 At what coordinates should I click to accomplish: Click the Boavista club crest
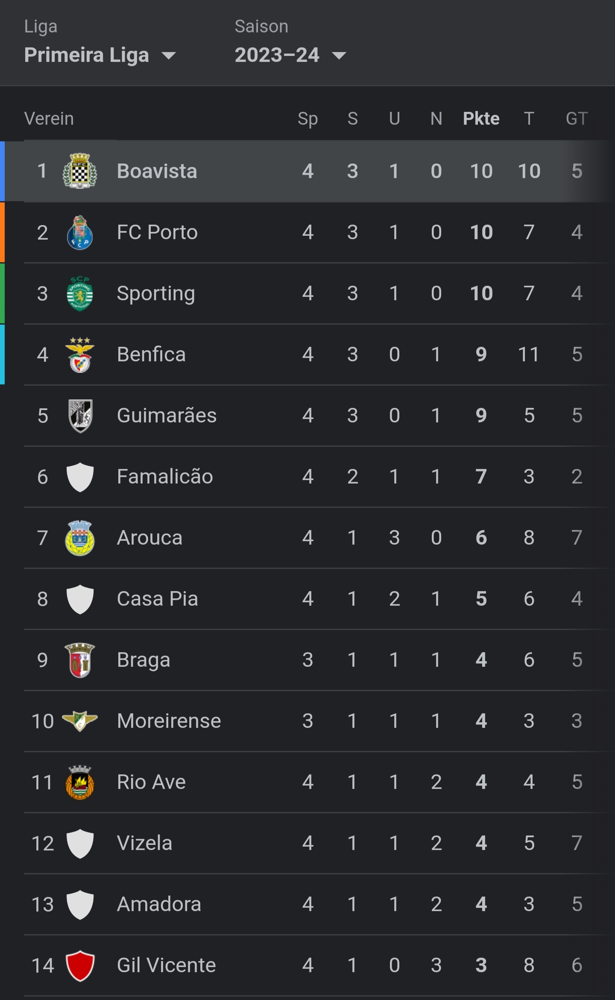[80, 171]
